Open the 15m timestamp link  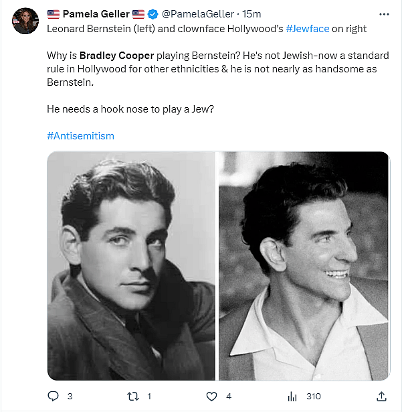tap(251, 14)
